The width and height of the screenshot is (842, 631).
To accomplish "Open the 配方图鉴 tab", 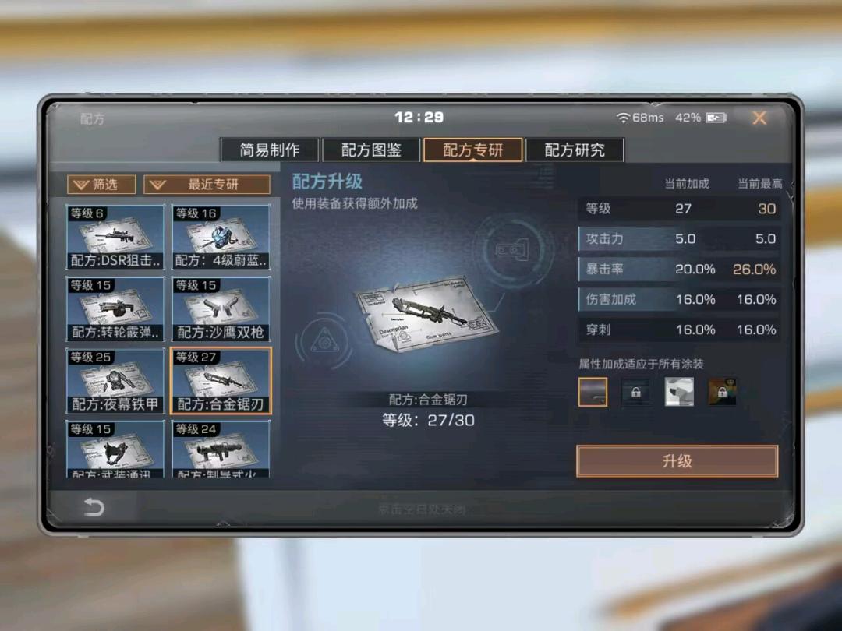I will pyautogui.click(x=371, y=150).
